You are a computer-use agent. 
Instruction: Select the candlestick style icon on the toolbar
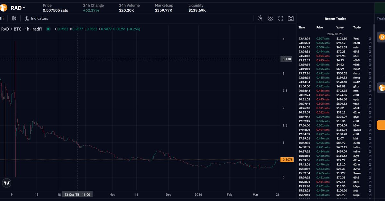pos(13,18)
